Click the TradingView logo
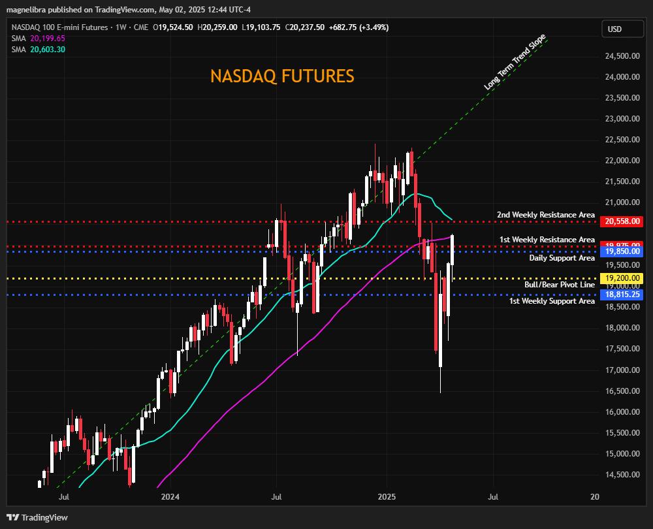 (37, 517)
